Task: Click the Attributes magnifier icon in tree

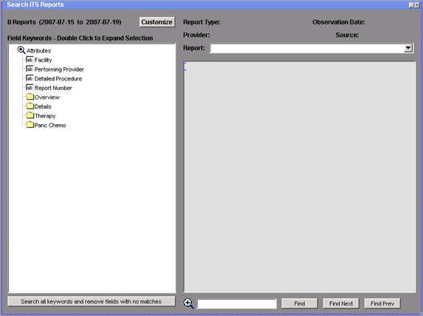Action: (21, 50)
